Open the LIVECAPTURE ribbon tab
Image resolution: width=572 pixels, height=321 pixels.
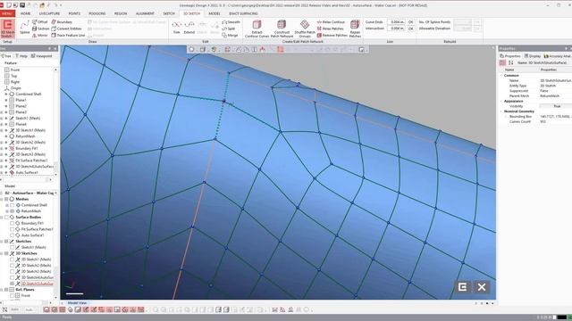coord(49,13)
